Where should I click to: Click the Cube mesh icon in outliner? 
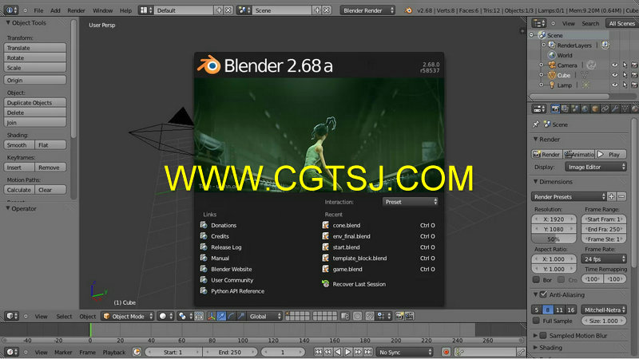point(552,75)
